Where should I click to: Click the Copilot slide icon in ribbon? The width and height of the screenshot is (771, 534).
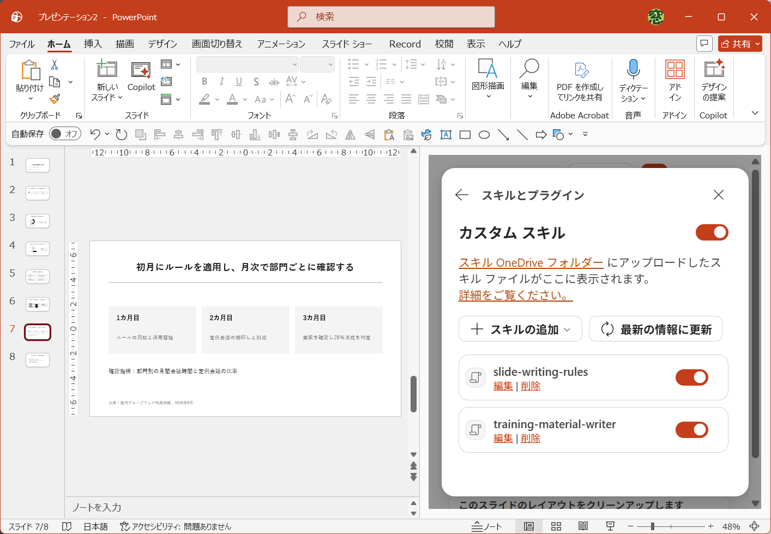click(141, 77)
